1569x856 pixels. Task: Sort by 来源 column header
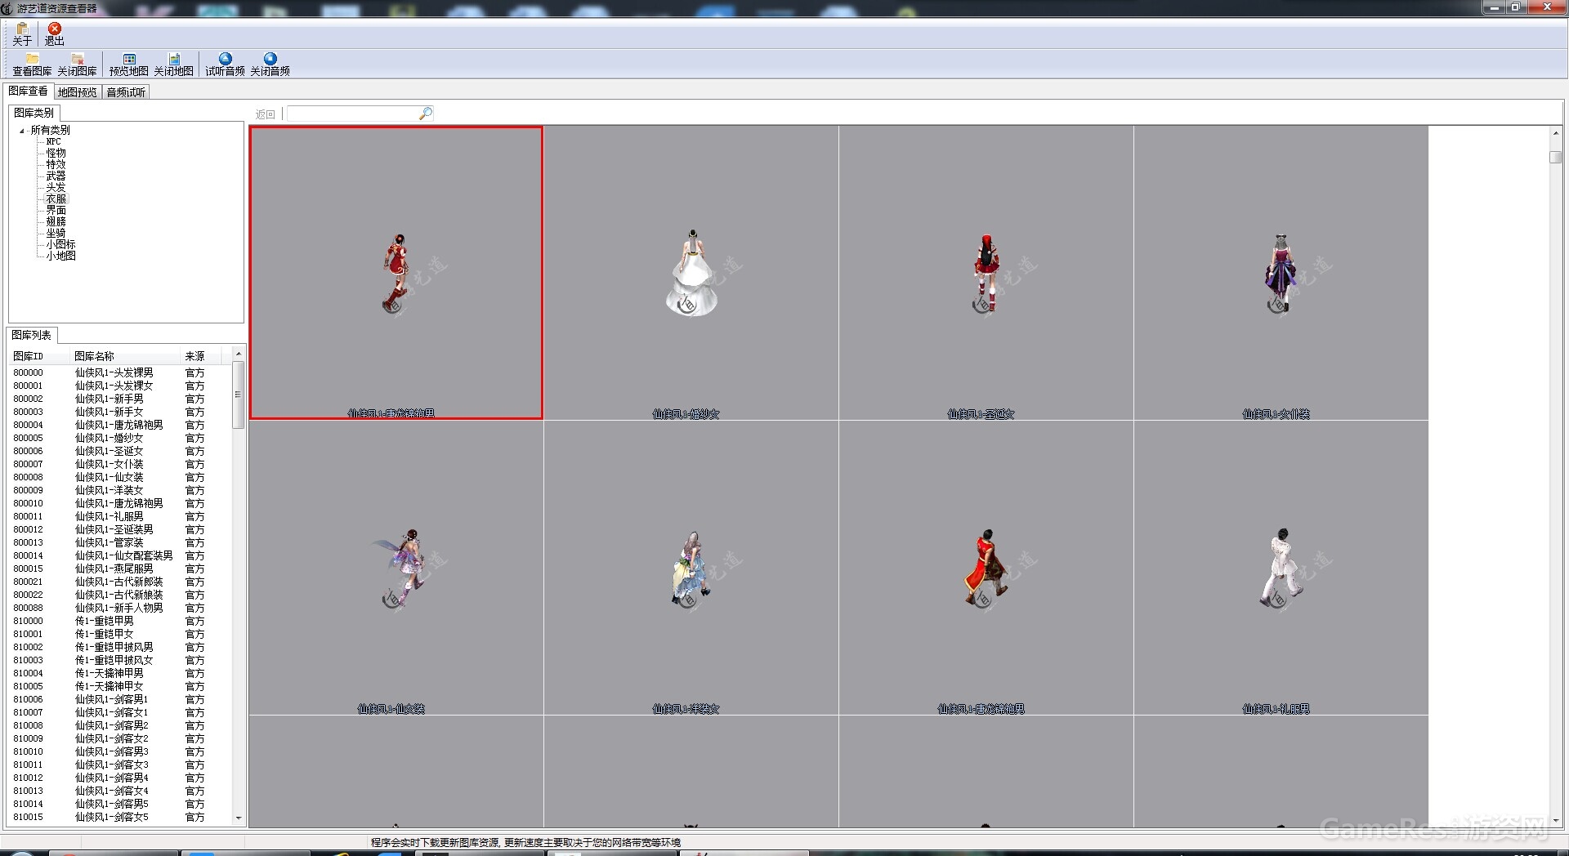click(x=201, y=356)
